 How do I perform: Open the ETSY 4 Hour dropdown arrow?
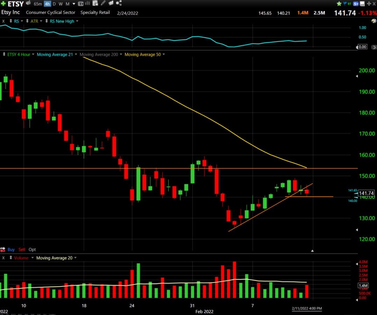pyautogui.click(x=33, y=54)
